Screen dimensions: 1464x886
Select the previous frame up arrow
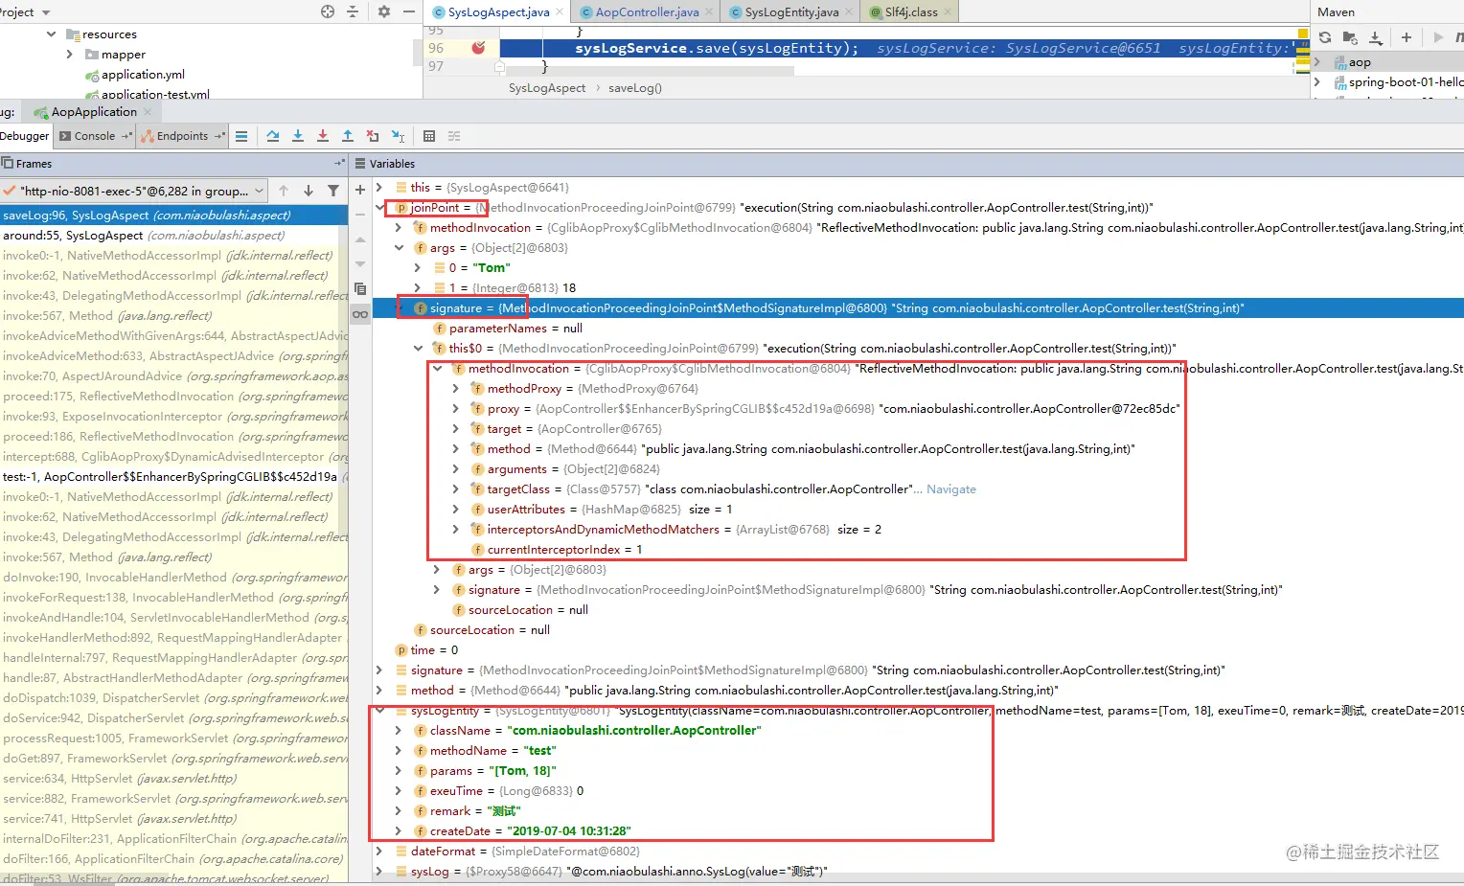tap(284, 191)
